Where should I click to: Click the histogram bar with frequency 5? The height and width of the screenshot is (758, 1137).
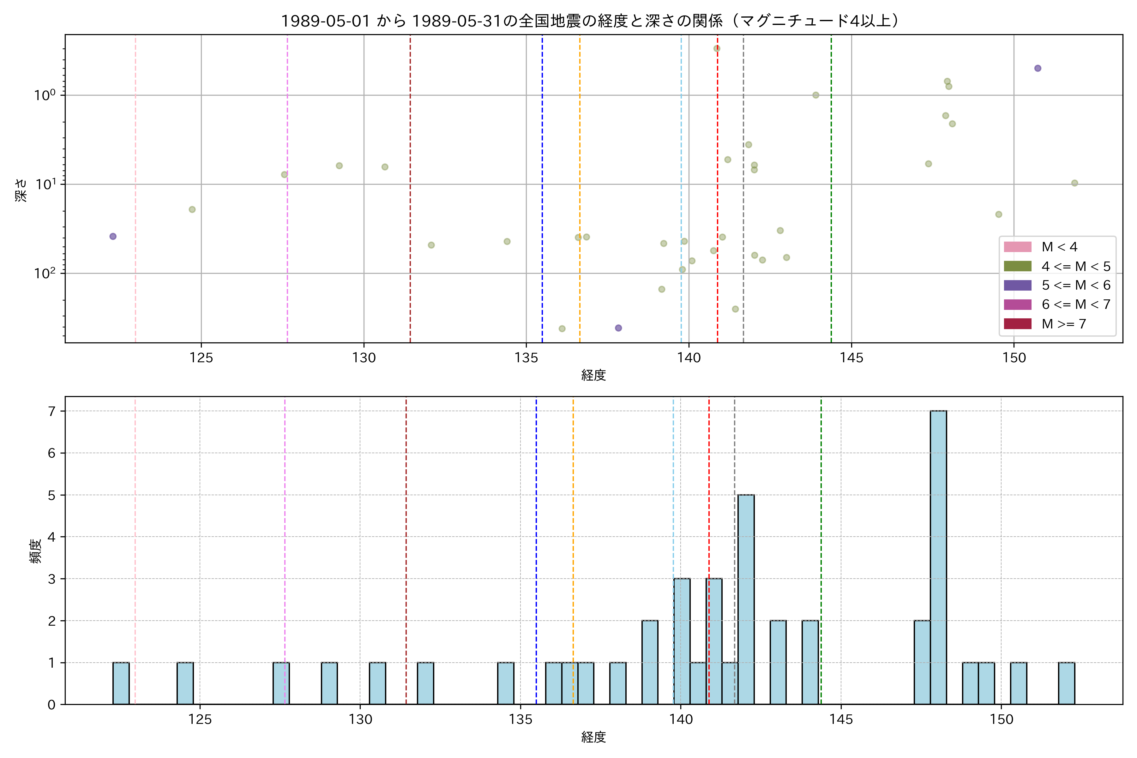tap(746, 599)
